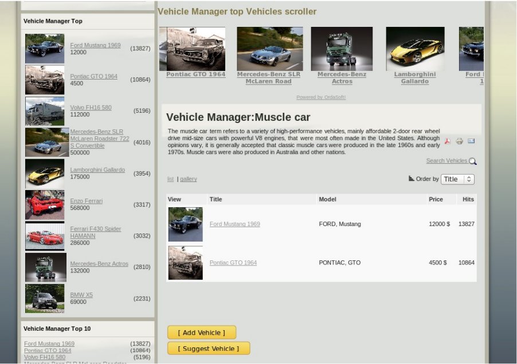The width and height of the screenshot is (517, 364).
Task: Toggle the sort direction icon beside Order by
Action: pos(411,179)
